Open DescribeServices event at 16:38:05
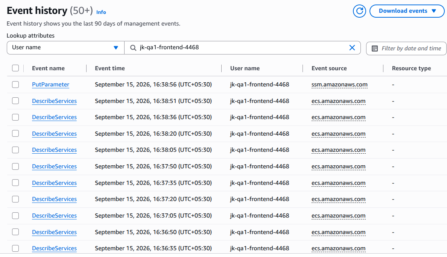The image size is (447, 257). click(x=54, y=150)
